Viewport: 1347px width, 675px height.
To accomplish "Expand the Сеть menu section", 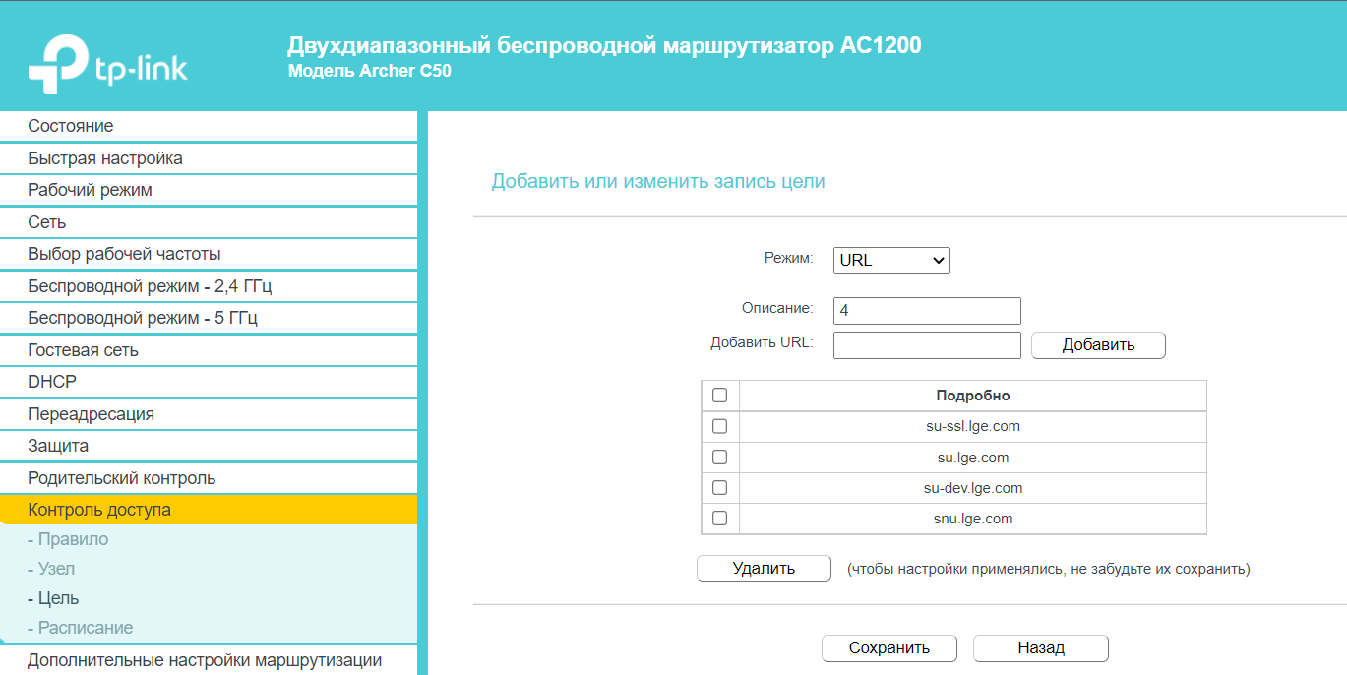I will (x=47, y=222).
